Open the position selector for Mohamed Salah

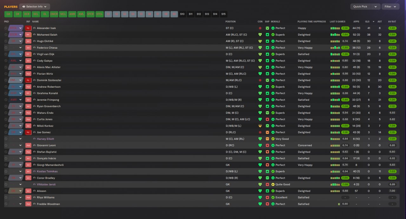click(16, 35)
